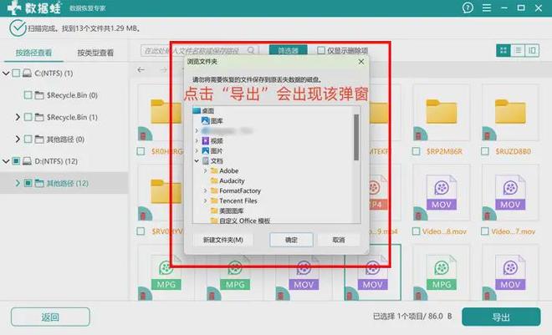Tick the C:(NTFS) checkbox
Viewport: 552px width, 335px height.
coord(16,74)
